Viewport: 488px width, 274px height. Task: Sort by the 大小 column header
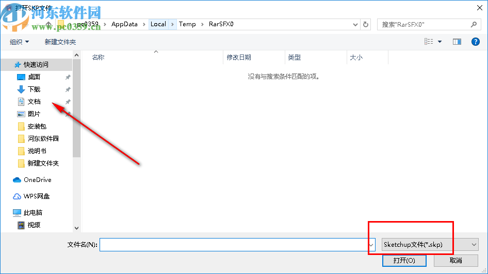(x=356, y=58)
